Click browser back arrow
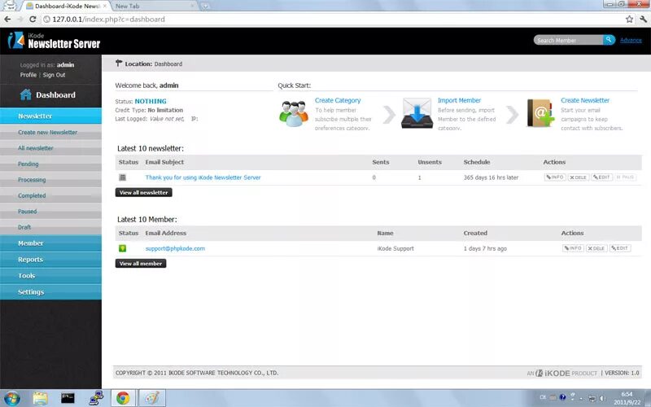Image resolution: width=651 pixels, height=407 pixels. coord(7,19)
